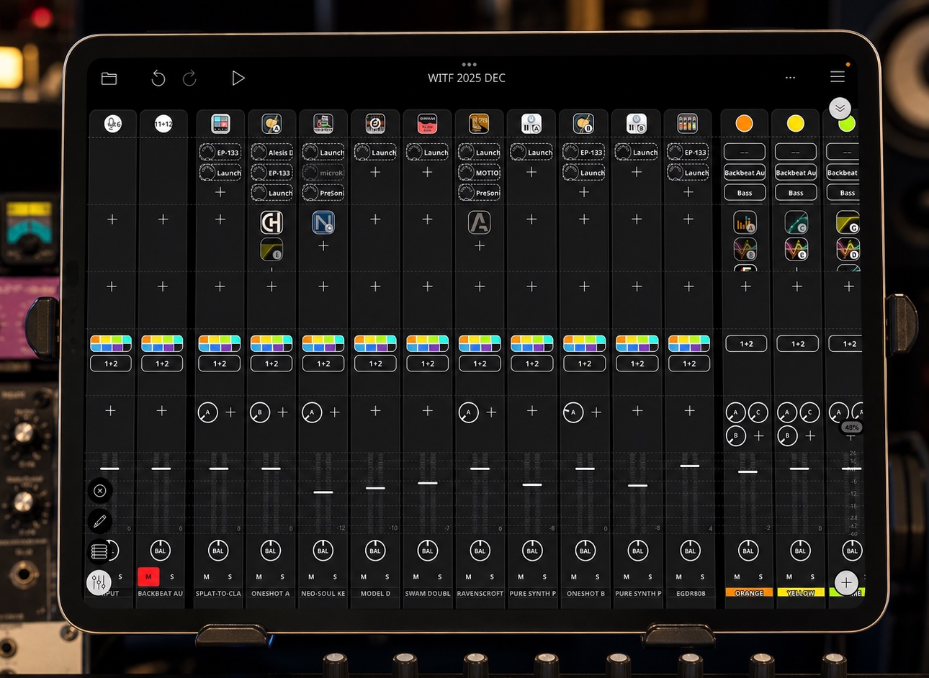This screenshot has height=678, width=929.
Task: Open the EP-133 MIDI source on SPLAT-TO-CLA
Action: 220,152
